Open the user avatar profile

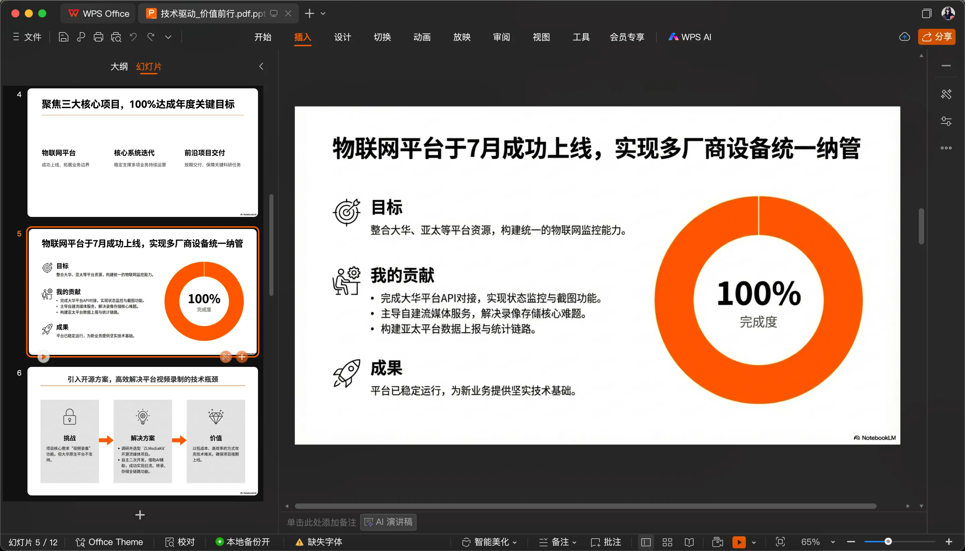coord(948,14)
